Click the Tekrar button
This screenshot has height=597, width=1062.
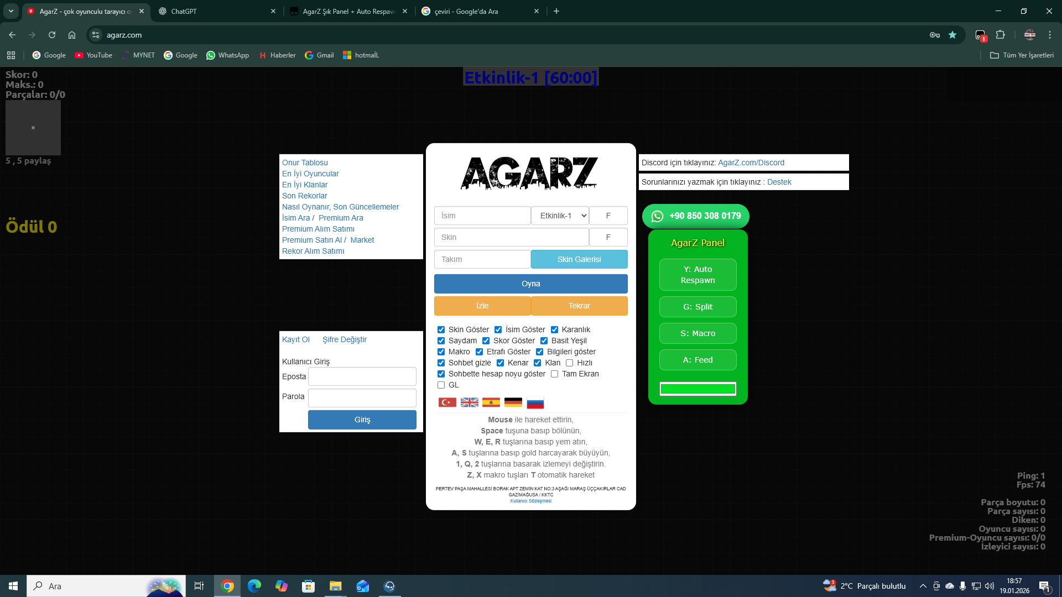[x=579, y=306]
